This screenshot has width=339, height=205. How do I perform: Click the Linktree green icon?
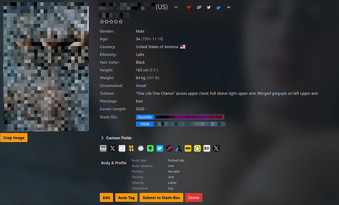coord(150,148)
